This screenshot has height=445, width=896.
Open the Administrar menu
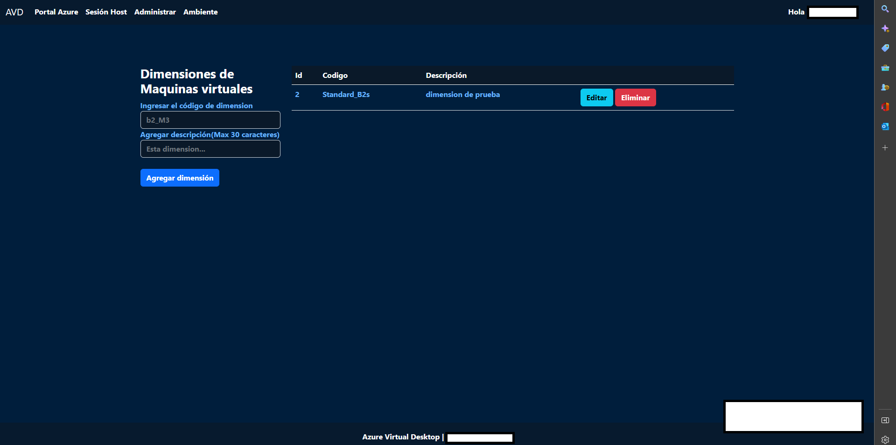pos(155,12)
